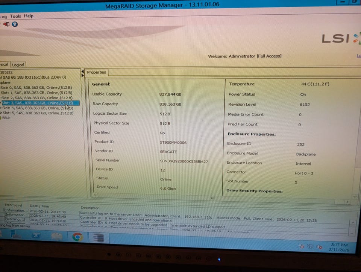The width and height of the screenshot is (361, 272).
Task: Click Temperature value 44 C(111.2 F)
Action: [x=315, y=84]
